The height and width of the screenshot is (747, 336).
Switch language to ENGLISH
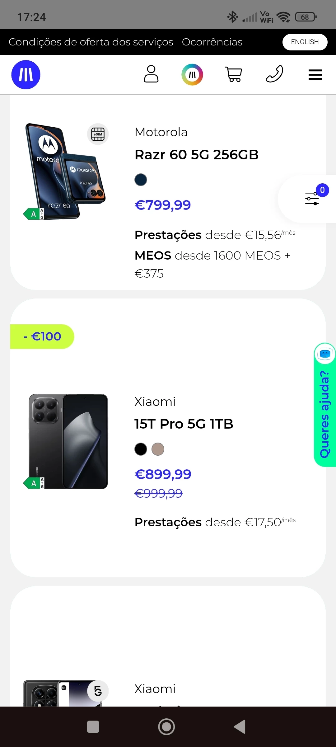coord(305,42)
